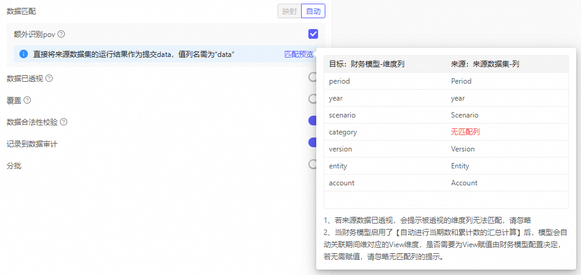Click the red 无匹配列 warning text
This screenshot has height=275, width=581.
(x=465, y=132)
